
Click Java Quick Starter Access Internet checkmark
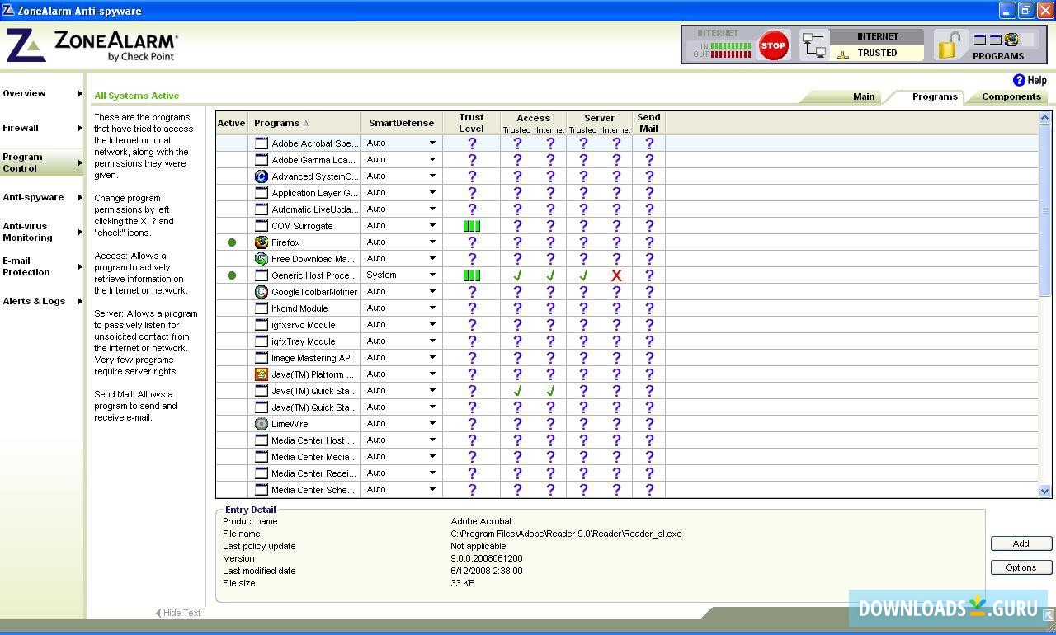tap(550, 391)
